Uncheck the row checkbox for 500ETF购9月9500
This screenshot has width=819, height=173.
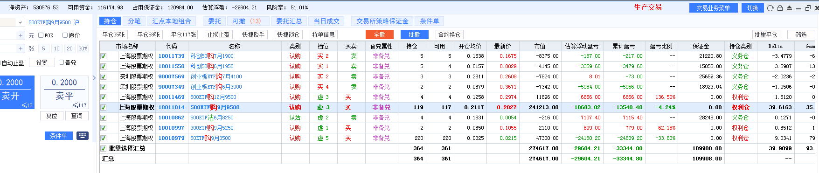pos(104,107)
